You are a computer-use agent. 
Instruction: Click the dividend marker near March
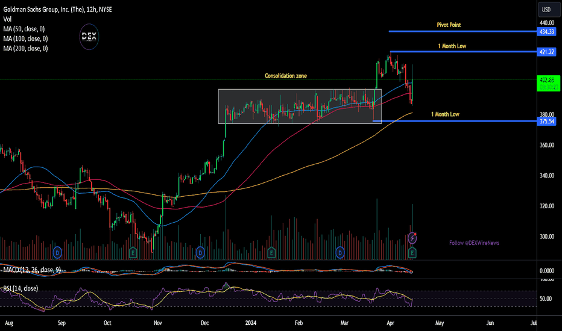click(339, 253)
